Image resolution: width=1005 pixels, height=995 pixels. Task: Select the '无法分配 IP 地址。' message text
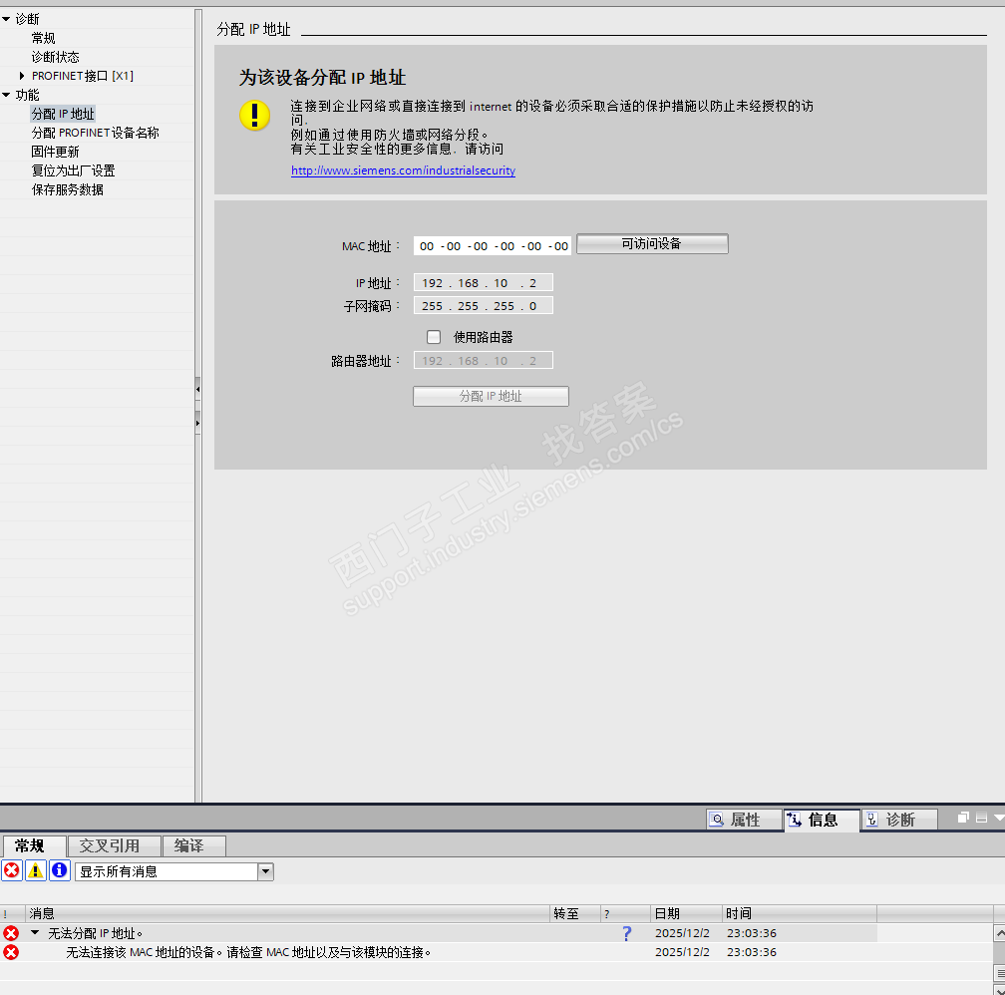click(96, 933)
